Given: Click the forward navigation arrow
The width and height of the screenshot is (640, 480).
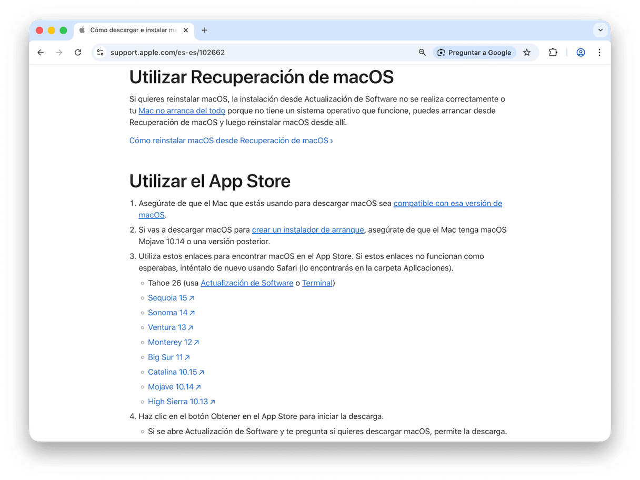Looking at the screenshot, I should (59, 53).
